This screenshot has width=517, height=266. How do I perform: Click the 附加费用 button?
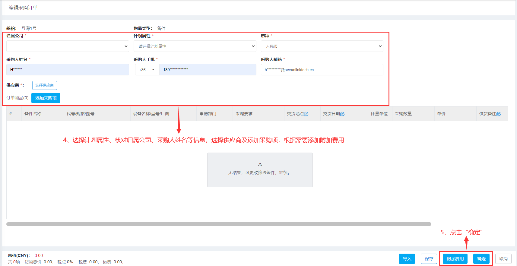(455, 259)
